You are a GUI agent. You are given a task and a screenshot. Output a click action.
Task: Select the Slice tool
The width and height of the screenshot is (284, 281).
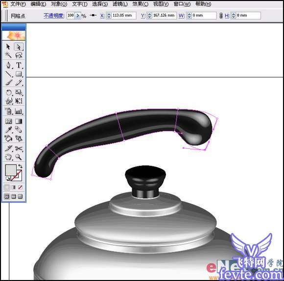pyautogui.click(x=8, y=148)
